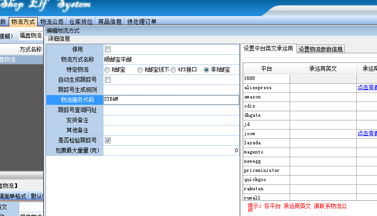The height and width of the screenshot is (216, 377).
Task: Open the 待处理订单 tab
Action: click(x=142, y=22)
